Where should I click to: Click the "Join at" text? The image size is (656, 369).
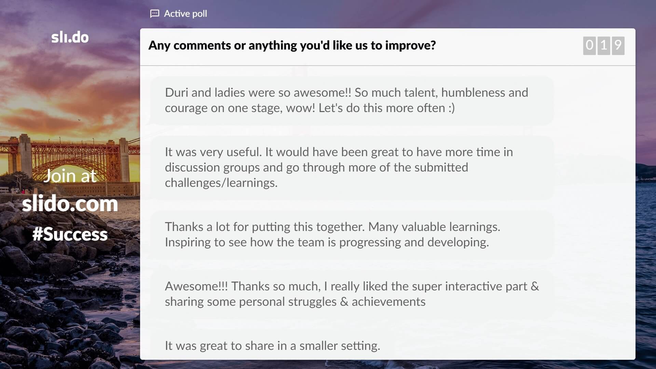(70, 176)
